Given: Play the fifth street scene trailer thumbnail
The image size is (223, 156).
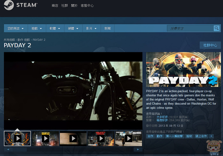Looking at the screenshot, I should click(129, 138).
